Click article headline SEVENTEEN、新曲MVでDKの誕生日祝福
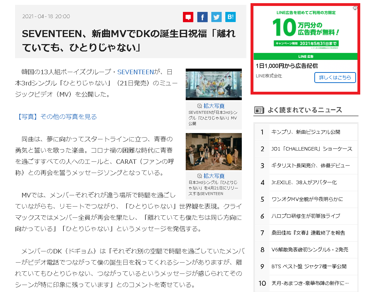This screenshot has width=369, height=292. click(x=129, y=40)
